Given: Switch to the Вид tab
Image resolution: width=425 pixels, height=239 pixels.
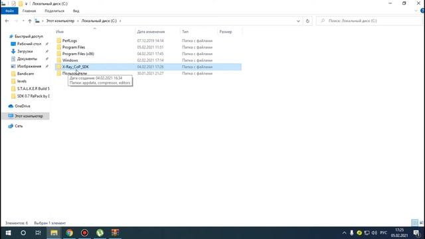Looking at the screenshot, I should (x=76, y=11).
